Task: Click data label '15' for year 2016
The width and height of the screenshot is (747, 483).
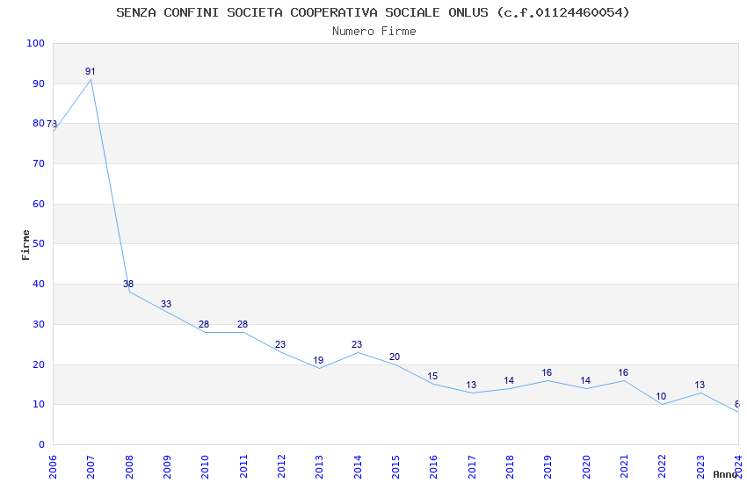Action: [432, 377]
